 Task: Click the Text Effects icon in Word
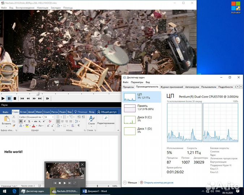click(21, 126)
